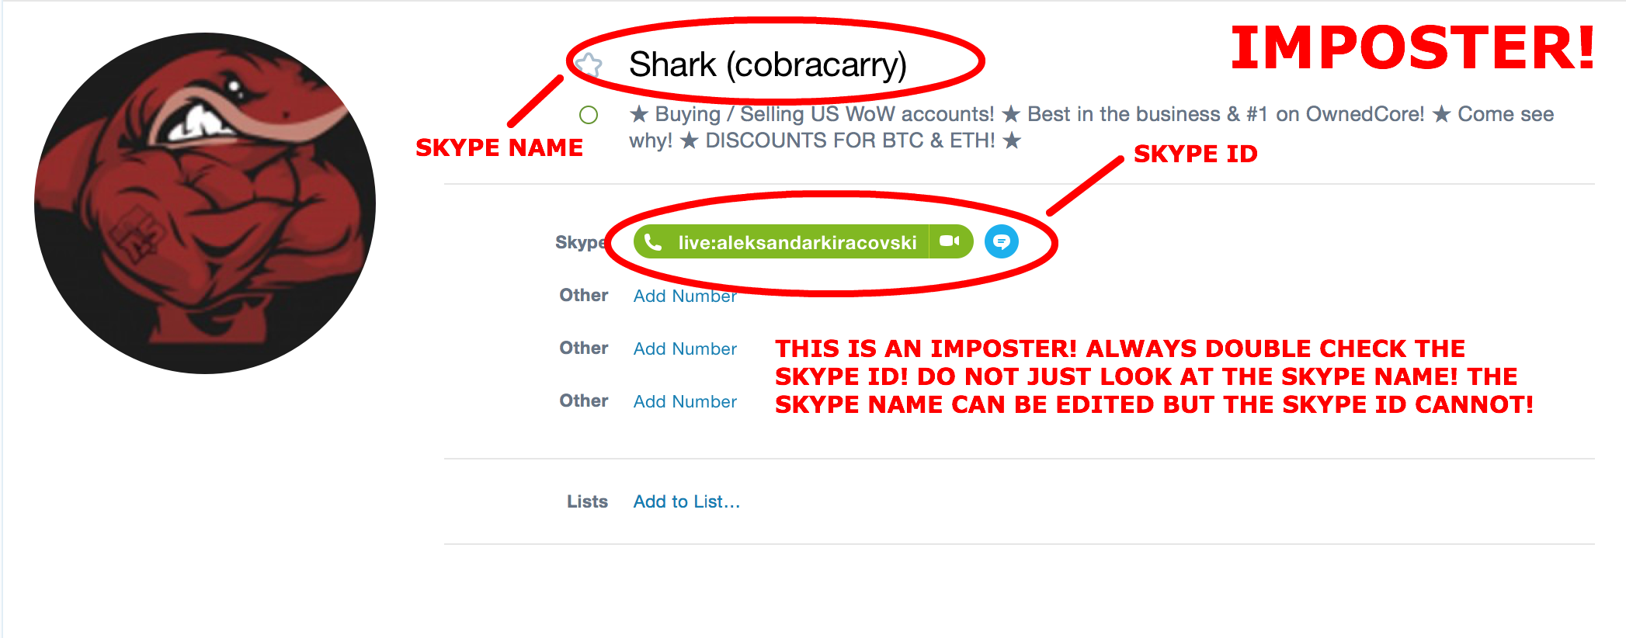
Task: Open the Add to List… dropdown
Action: 686,501
